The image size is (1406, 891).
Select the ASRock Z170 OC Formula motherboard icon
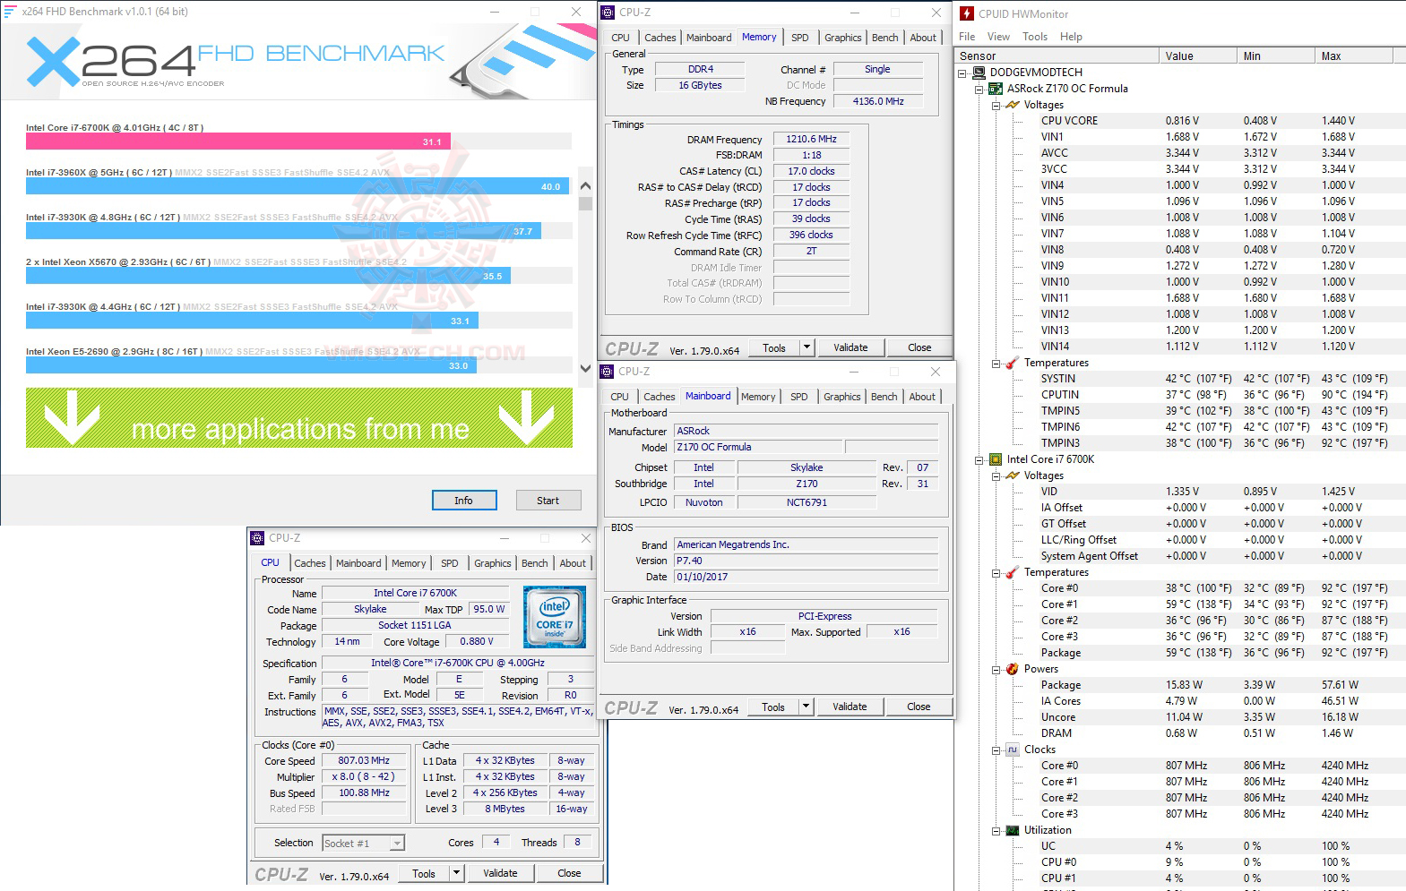click(x=996, y=89)
